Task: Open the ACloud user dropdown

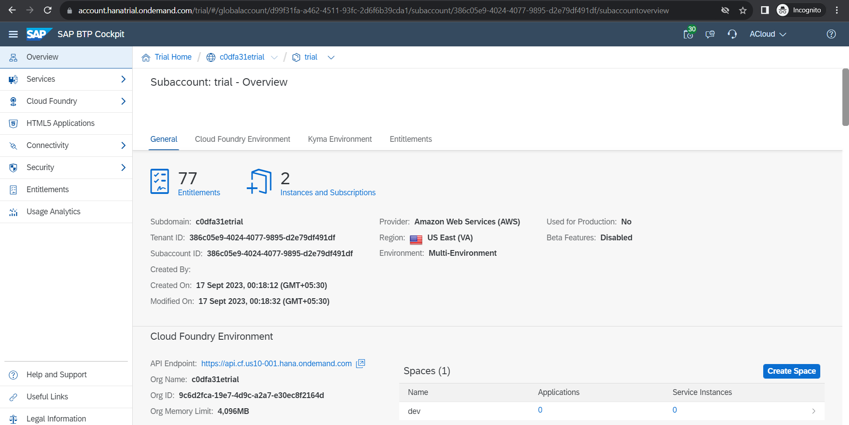Action: [x=768, y=34]
